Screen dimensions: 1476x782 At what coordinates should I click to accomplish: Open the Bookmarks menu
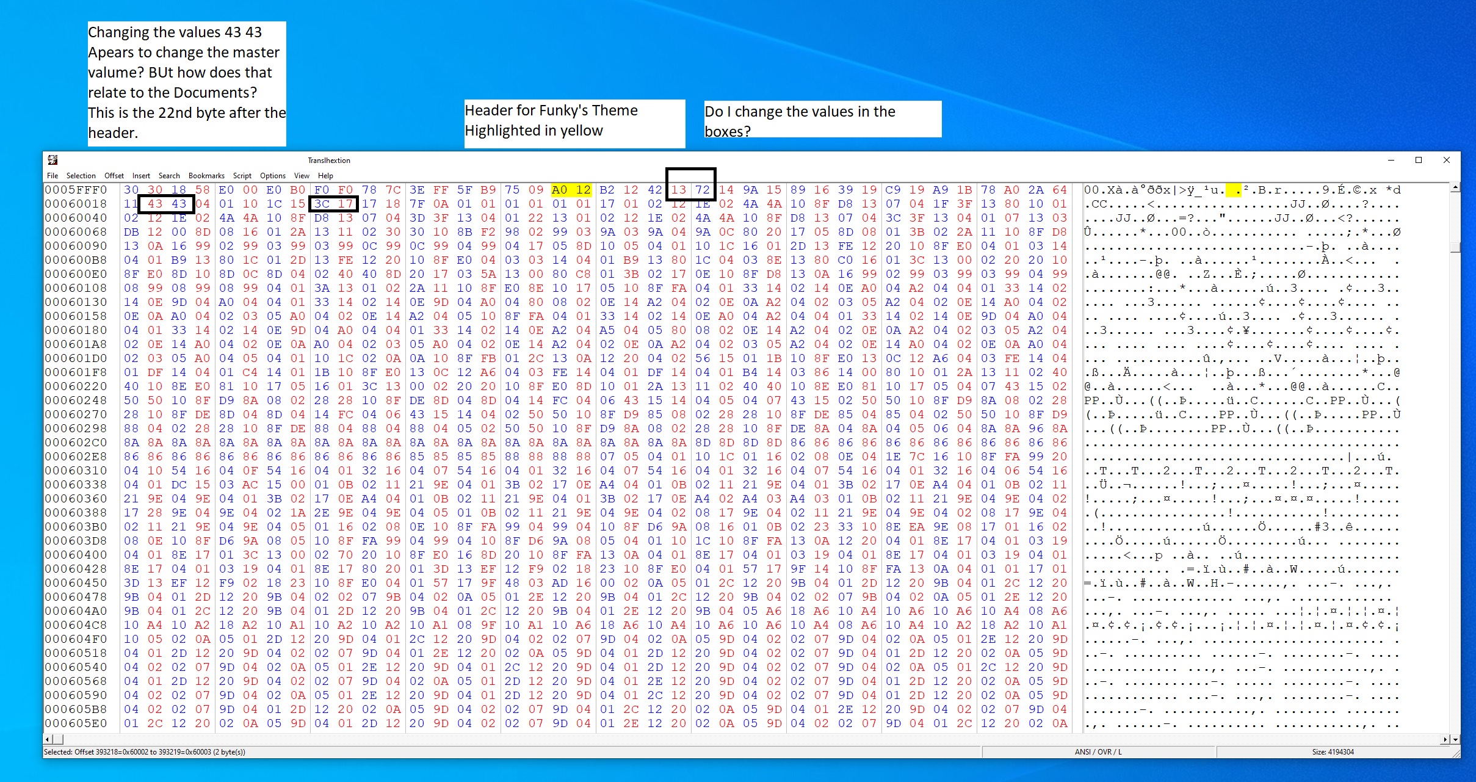[206, 176]
